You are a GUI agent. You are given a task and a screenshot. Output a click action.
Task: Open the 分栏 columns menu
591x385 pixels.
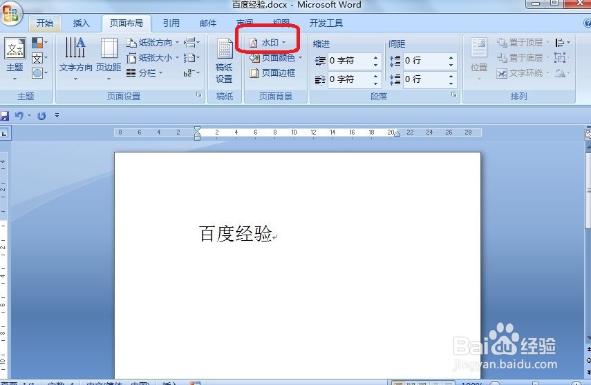click(x=144, y=73)
